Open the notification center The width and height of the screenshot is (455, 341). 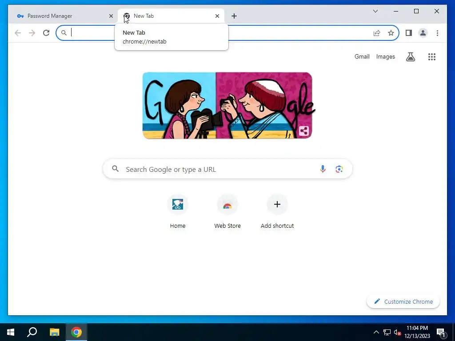click(x=441, y=332)
